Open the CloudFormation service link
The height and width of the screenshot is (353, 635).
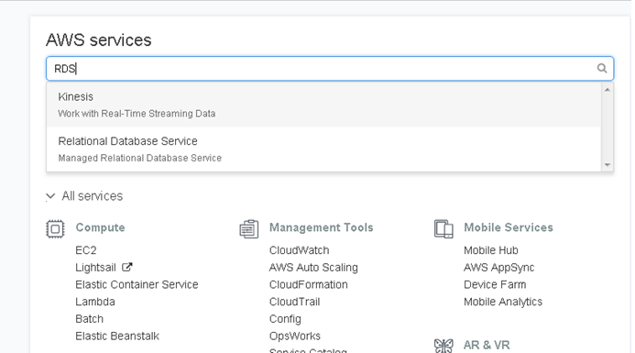[x=308, y=284]
